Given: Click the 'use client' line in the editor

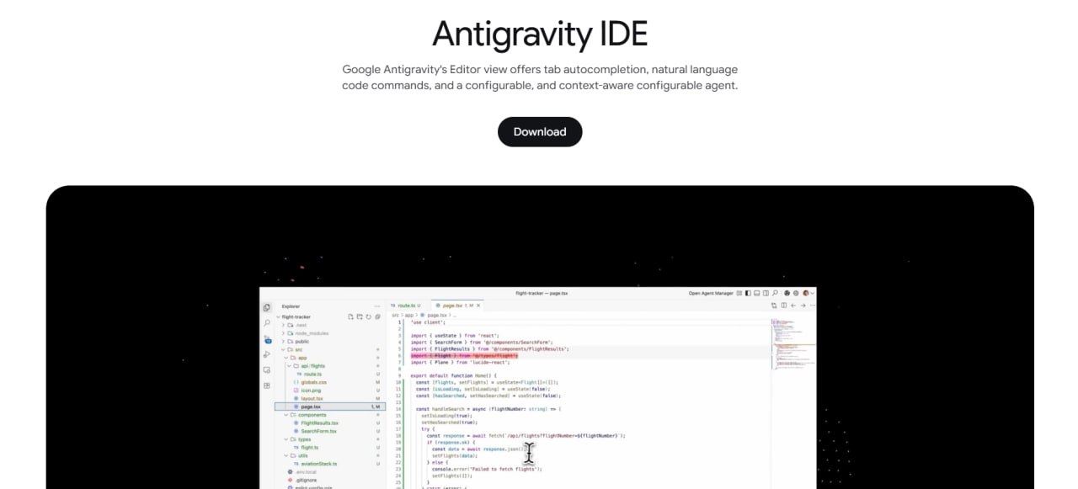Looking at the screenshot, I should (x=429, y=322).
